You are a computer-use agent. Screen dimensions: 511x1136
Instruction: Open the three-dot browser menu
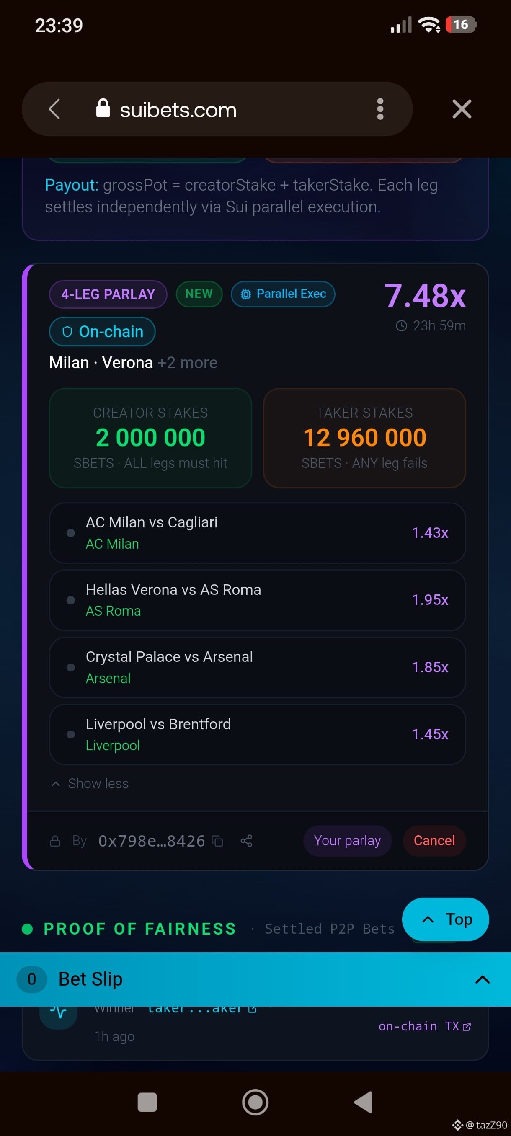(380, 109)
